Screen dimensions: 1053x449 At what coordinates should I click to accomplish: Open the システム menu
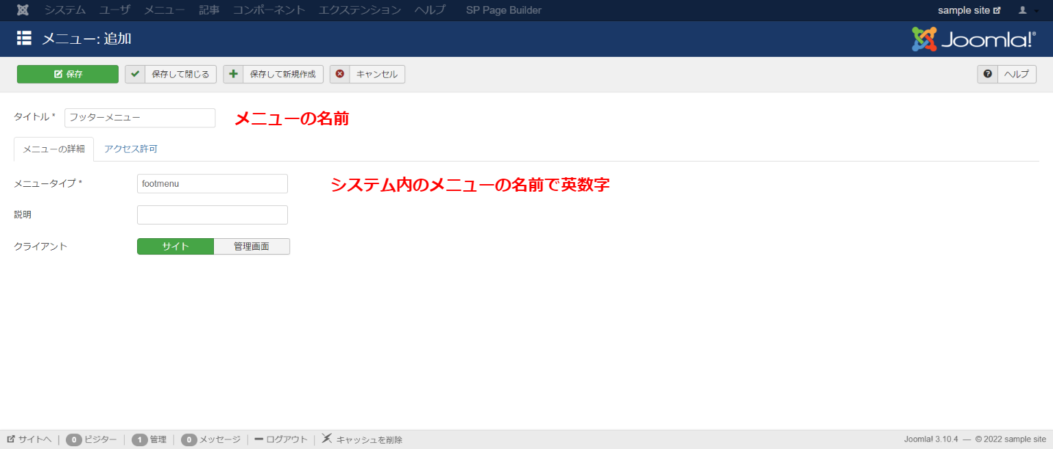click(65, 10)
